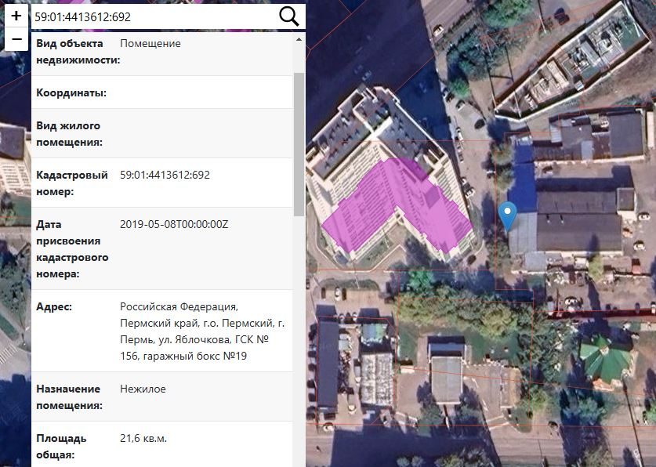Image resolution: width=656 pixels, height=467 pixels.
Task: Click the label Площадь общая
Action: coord(61,447)
